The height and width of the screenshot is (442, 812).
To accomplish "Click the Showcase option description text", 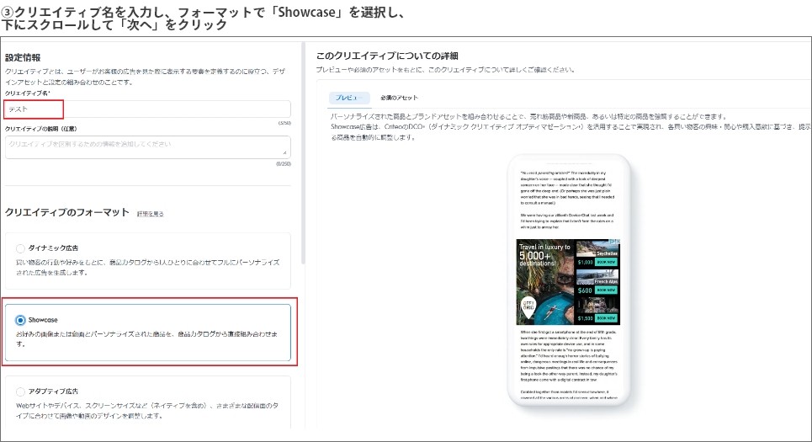I will (x=146, y=339).
